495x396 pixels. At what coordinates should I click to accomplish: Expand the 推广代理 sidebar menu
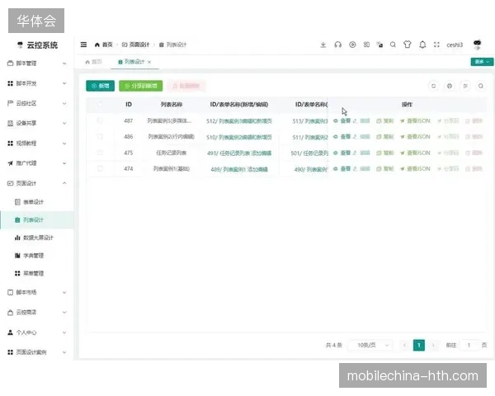37,163
